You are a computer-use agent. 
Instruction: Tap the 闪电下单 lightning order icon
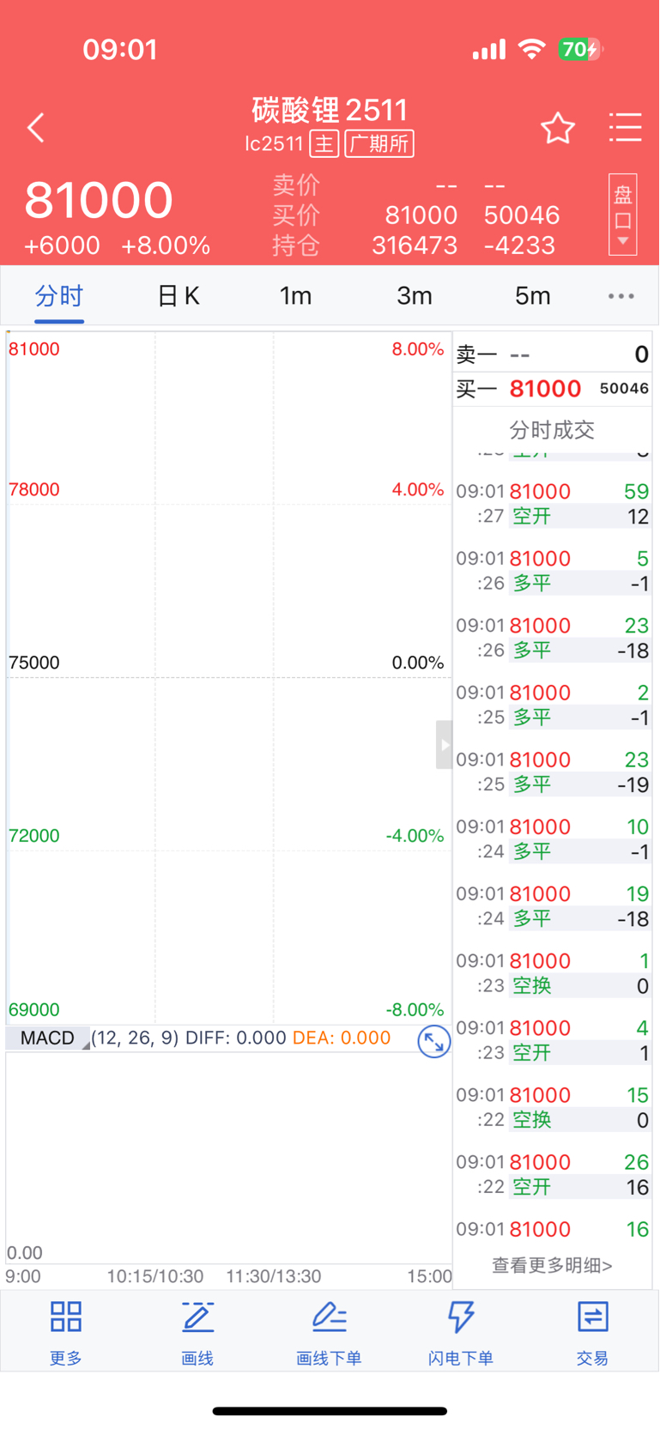click(461, 1317)
